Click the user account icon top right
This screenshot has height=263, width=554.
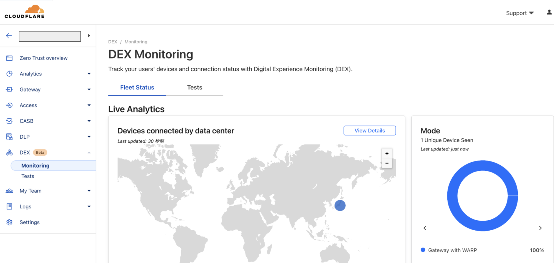(549, 12)
